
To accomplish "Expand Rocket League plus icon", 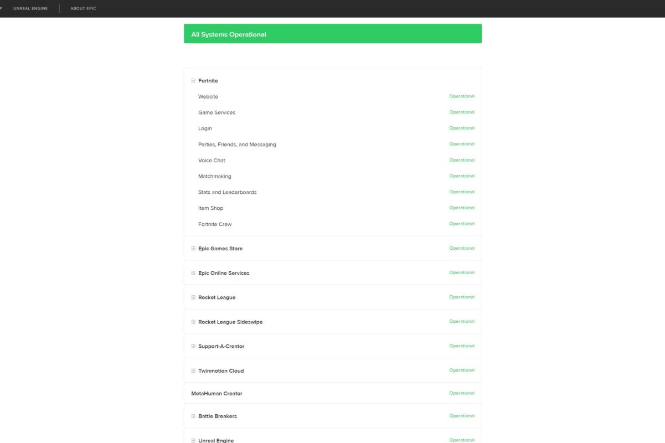I will click(x=193, y=297).
